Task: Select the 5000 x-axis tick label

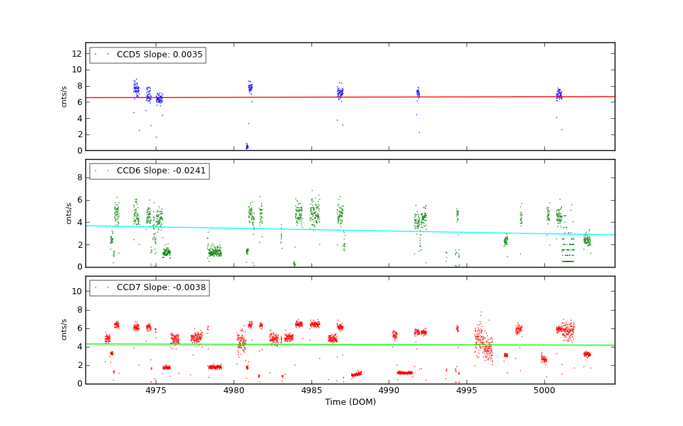Action: pos(544,390)
